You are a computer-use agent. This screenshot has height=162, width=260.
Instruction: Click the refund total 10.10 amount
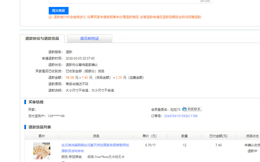[x=70, y=77]
